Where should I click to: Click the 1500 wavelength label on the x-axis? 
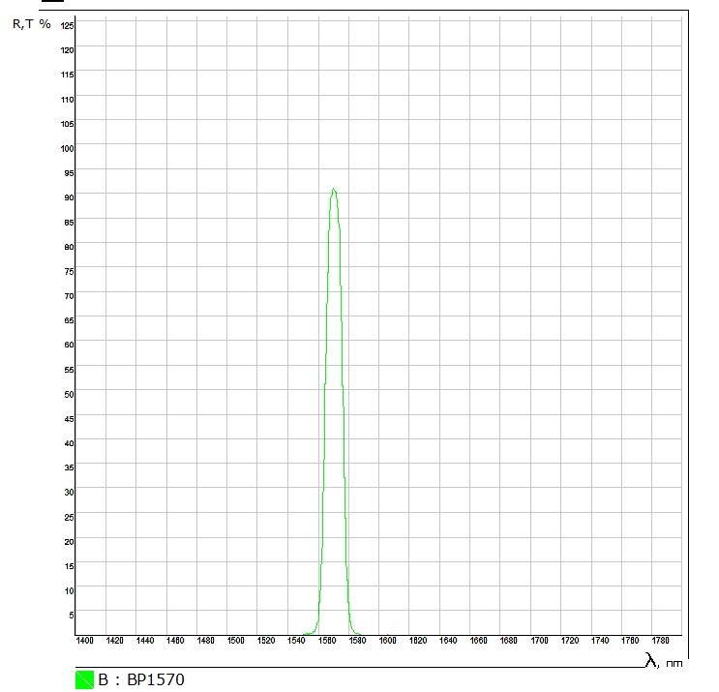coord(236,641)
